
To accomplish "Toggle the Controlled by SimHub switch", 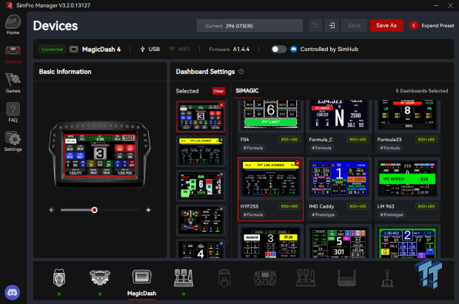I will 278,49.
